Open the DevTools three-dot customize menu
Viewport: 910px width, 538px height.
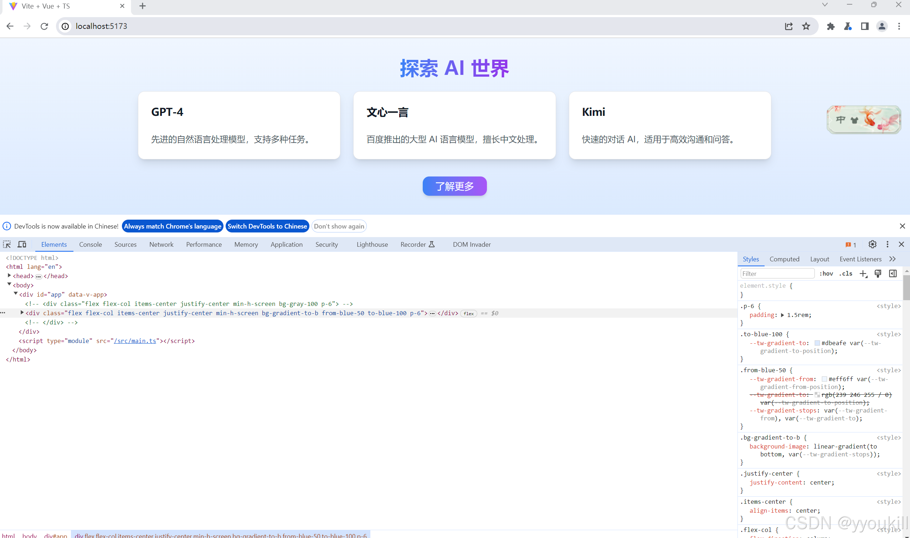point(887,244)
